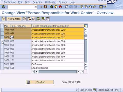The height and width of the screenshot is (92, 123).
Task: Toggle row selector for entry 026
Action: (x=2, y=33)
